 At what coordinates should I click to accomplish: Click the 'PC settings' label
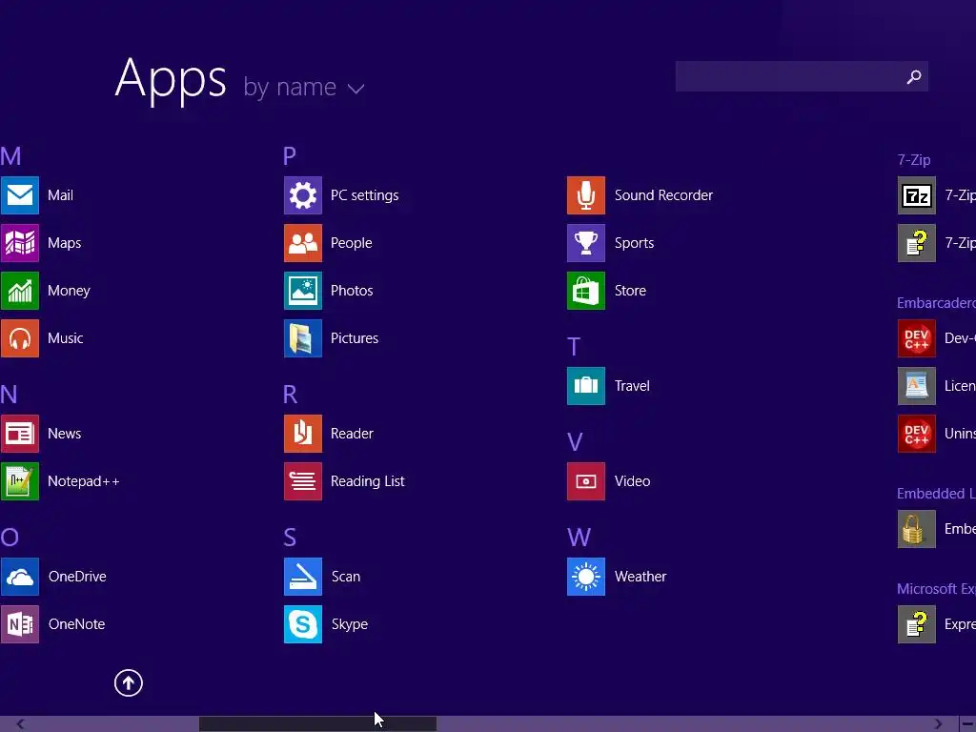coord(365,195)
